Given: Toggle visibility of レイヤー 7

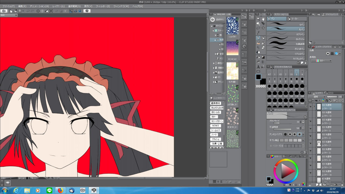Looking at the screenshot, I should click(x=310, y=144).
